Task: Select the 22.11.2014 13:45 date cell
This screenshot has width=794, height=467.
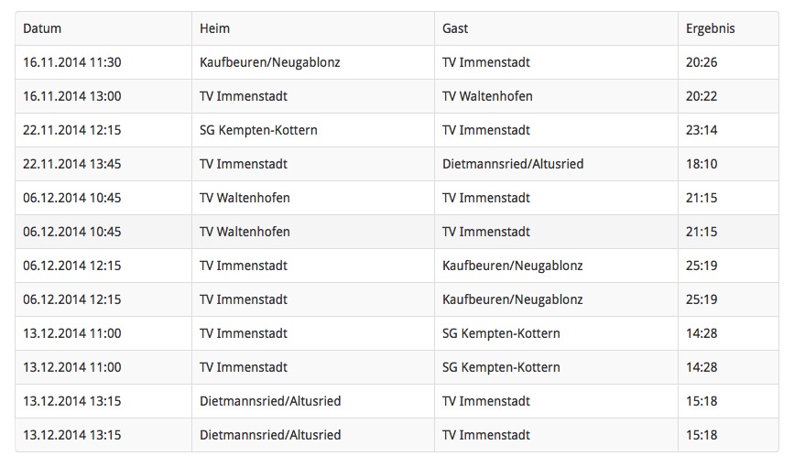Action: 103,164
